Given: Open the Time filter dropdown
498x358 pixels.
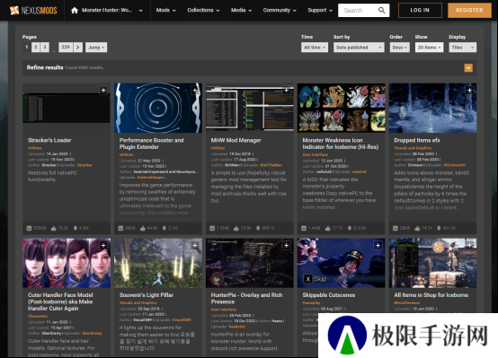Looking at the screenshot, I should [x=315, y=48].
